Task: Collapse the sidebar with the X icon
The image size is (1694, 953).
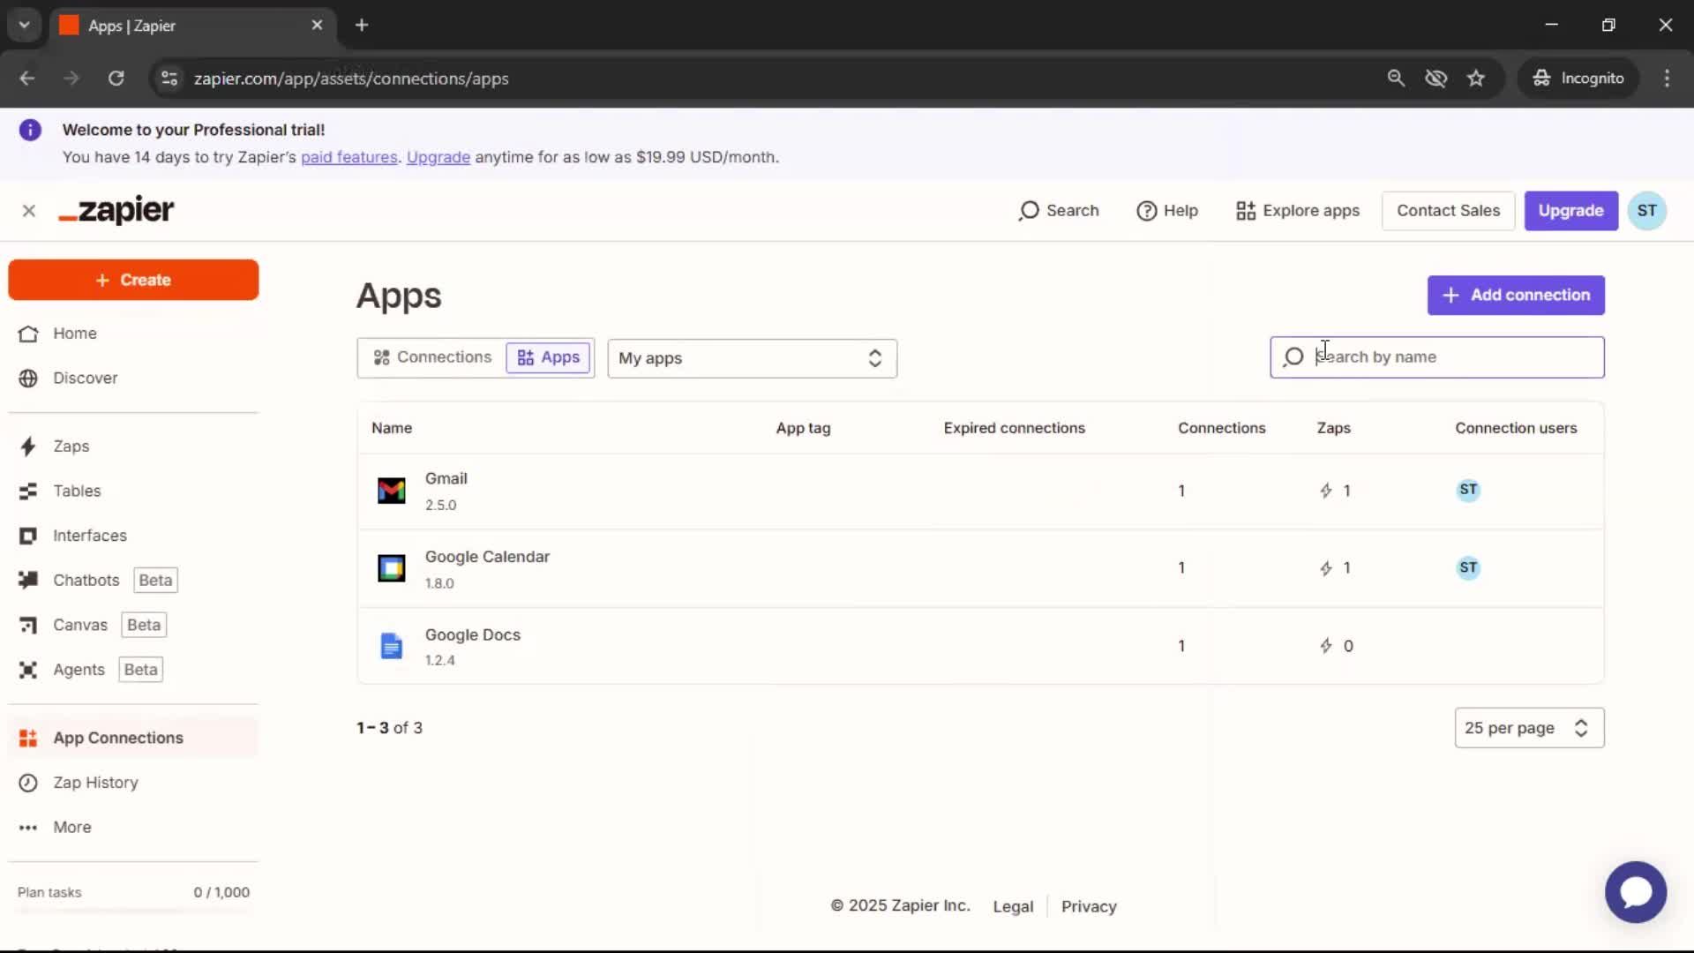Action: [x=29, y=211]
